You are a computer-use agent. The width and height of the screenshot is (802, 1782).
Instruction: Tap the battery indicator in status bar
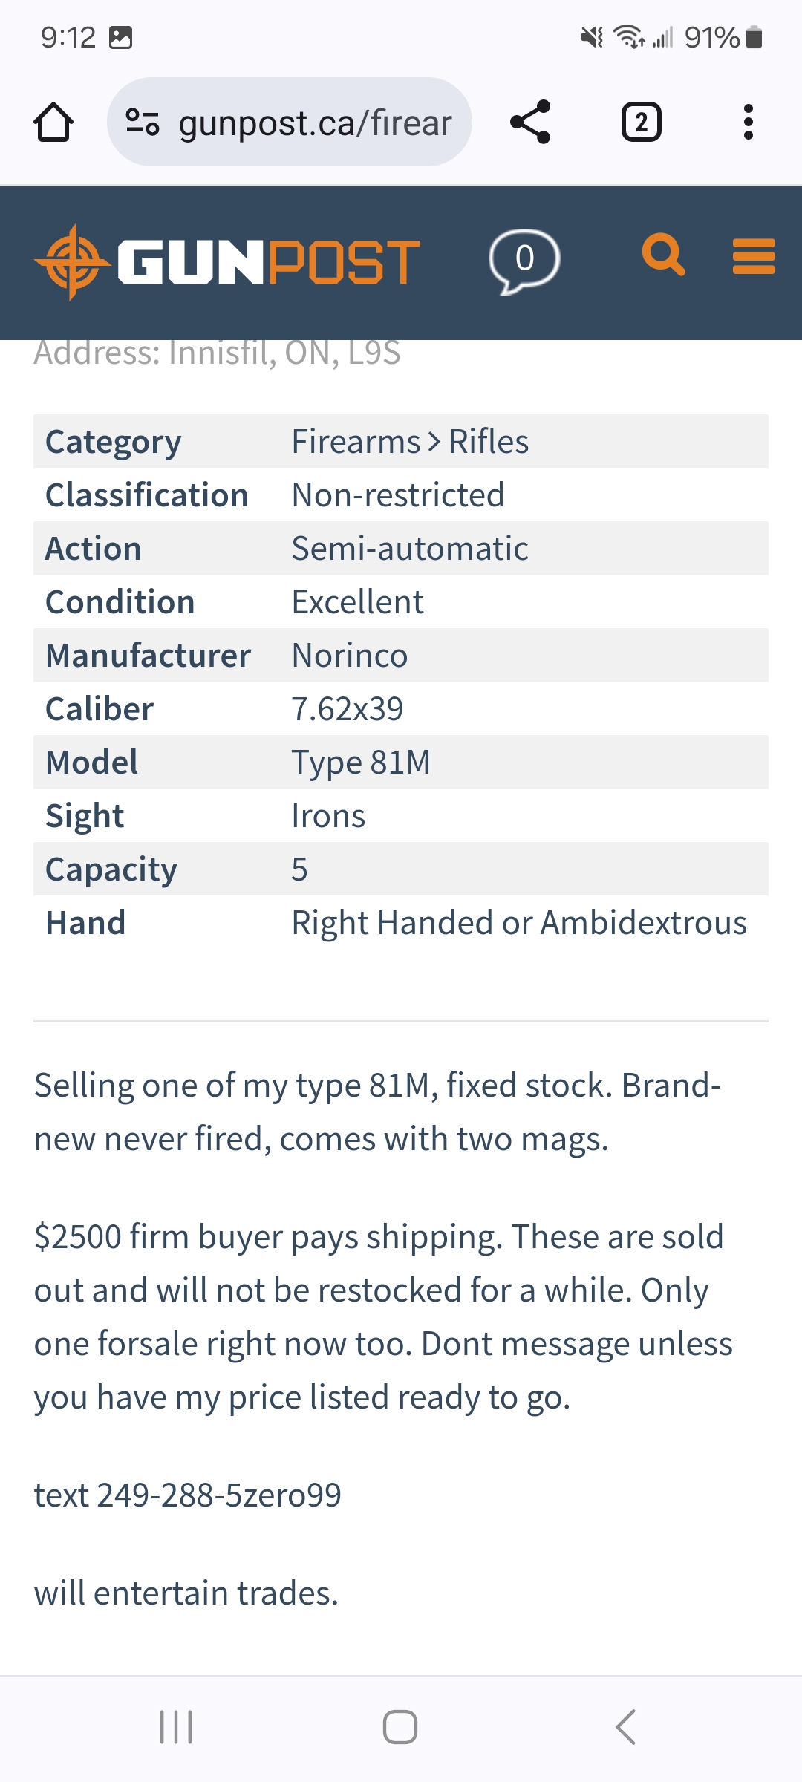[x=754, y=37]
